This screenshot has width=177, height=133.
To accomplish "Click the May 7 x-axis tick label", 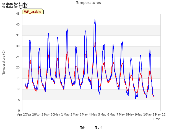I will [114, 114].
